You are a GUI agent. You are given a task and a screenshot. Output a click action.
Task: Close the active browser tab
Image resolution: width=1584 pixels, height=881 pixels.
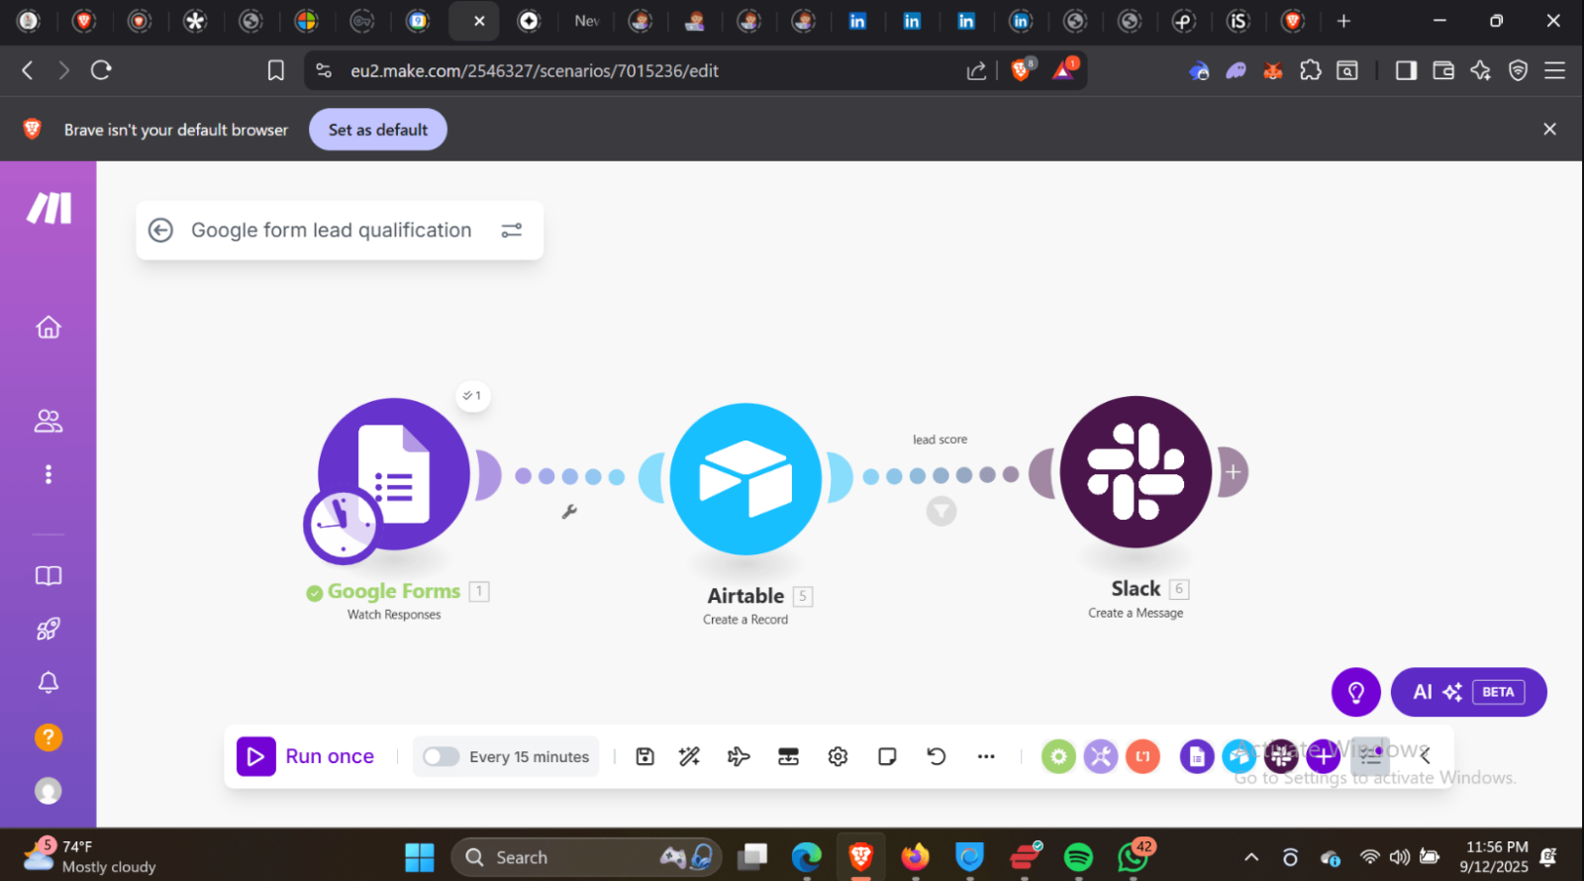coord(479,21)
